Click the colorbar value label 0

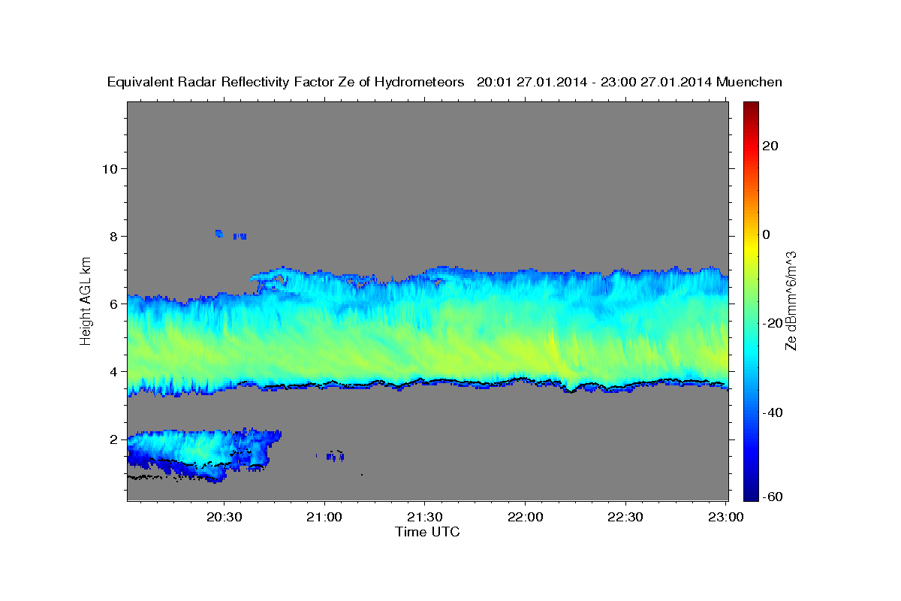[767, 234]
